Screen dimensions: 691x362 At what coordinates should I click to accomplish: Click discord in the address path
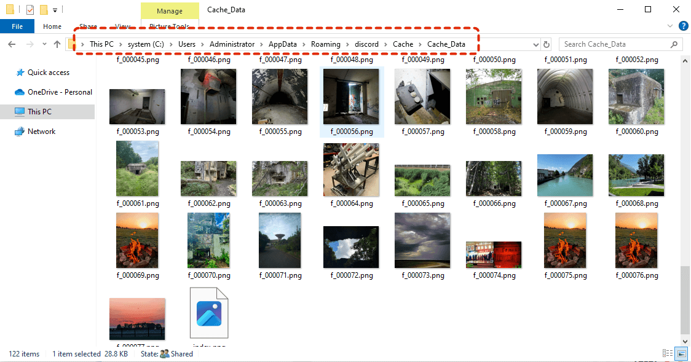tap(366, 44)
